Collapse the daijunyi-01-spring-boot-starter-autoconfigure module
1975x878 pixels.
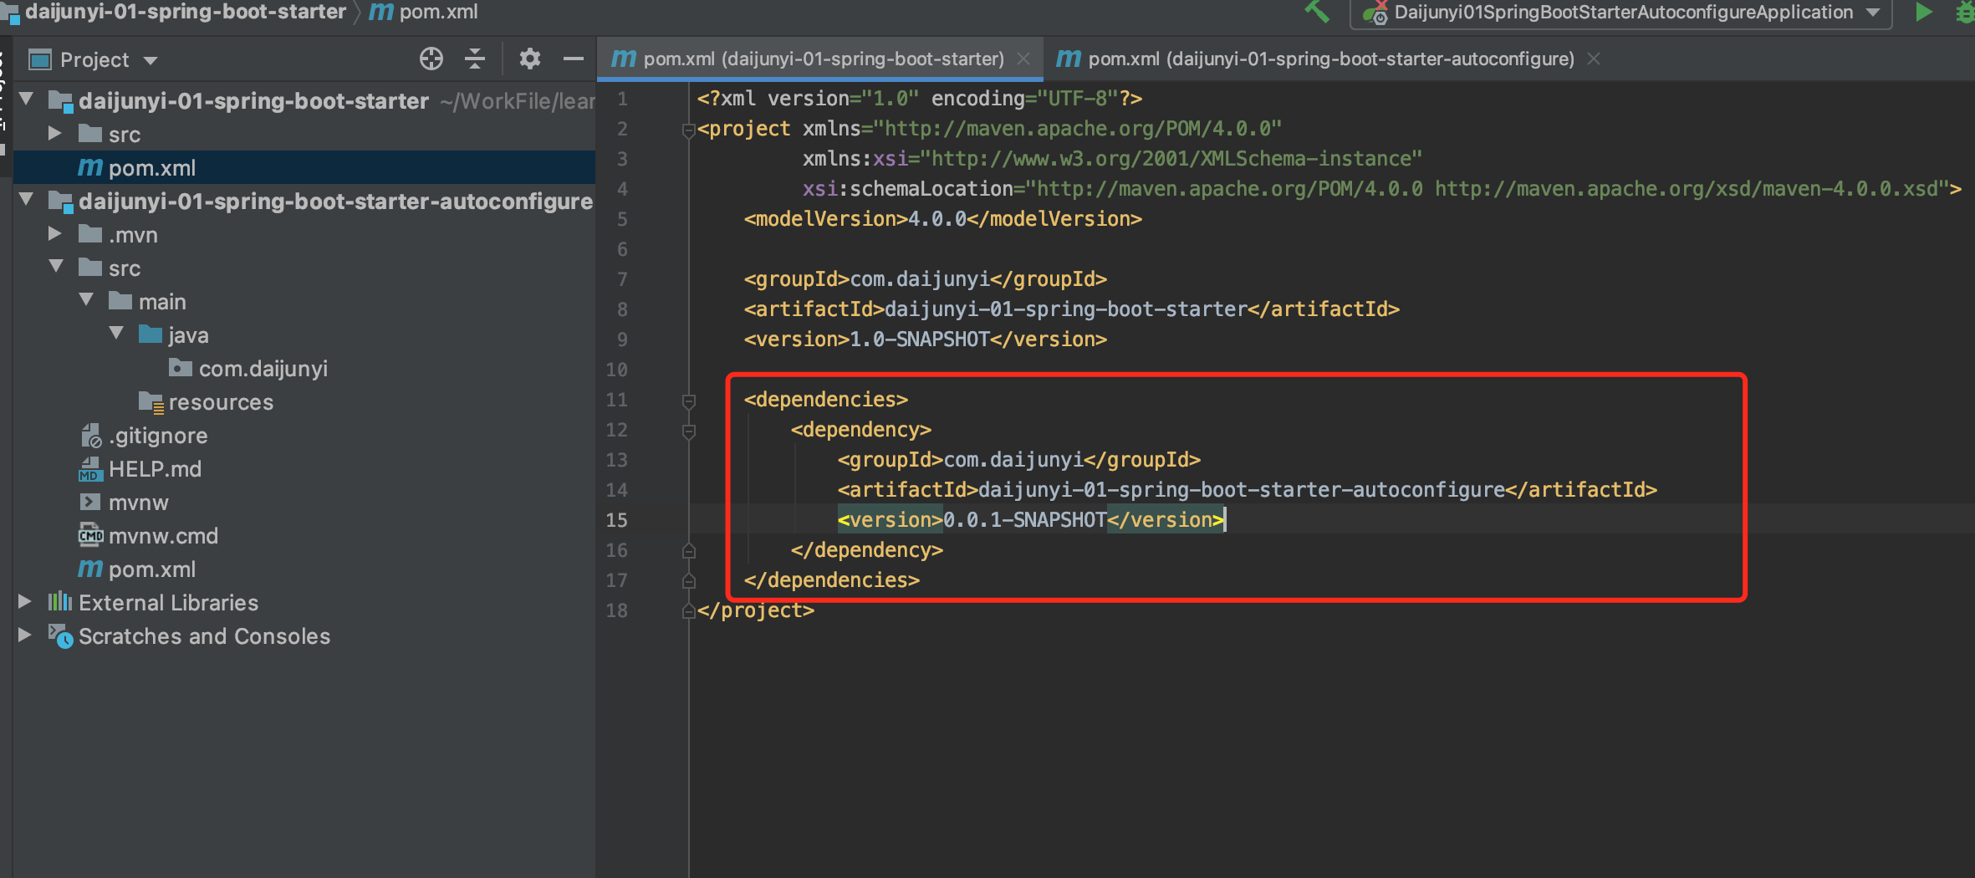(x=26, y=200)
